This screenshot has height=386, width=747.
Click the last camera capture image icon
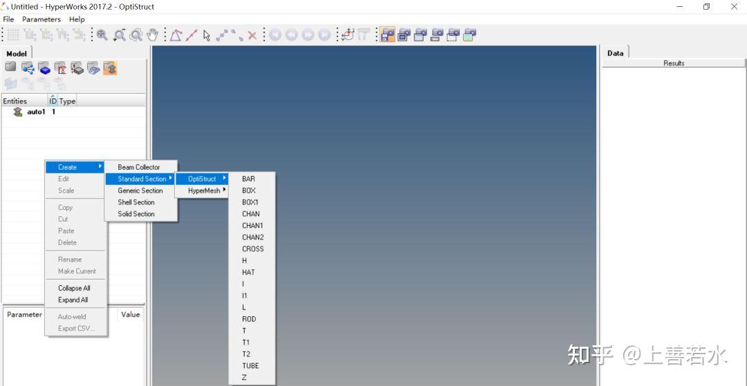(470, 35)
